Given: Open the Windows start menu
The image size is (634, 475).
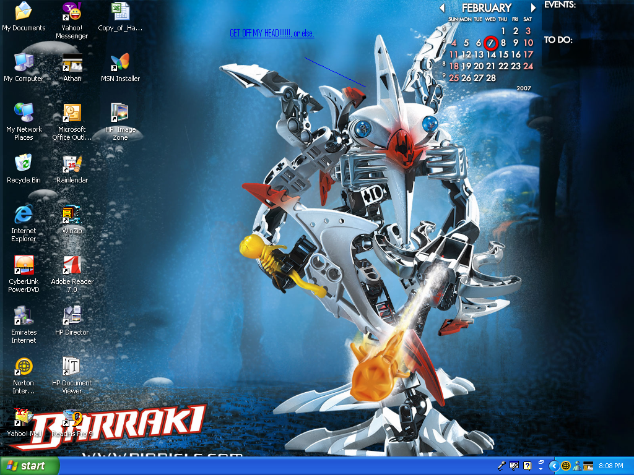Looking at the screenshot, I should (x=29, y=466).
